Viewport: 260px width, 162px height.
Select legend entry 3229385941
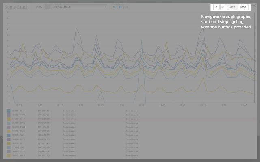(x=18, y=111)
